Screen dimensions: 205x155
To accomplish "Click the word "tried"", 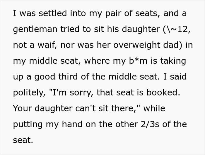I will click(x=70, y=29).
